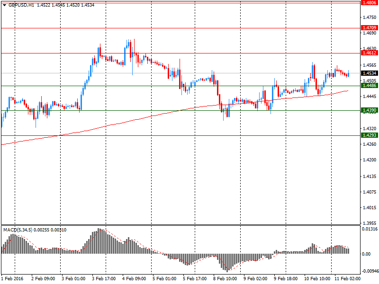The image size is (379, 284).
Task: Select the 9 Feb 18:00 time axis label
Action: coord(286,279)
